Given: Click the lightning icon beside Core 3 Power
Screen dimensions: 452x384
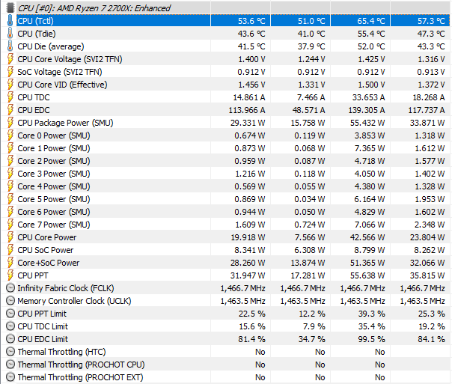Looking at the screenshot, I should click(10, 174).
